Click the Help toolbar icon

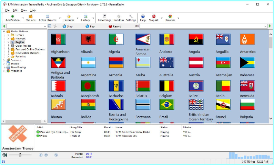pyautogui.click(x=143, y=16)
